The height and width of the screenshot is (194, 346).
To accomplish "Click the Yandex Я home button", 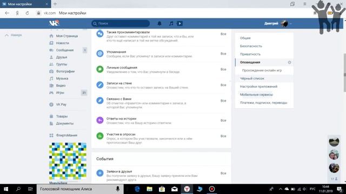I will [x=17, y=13].
